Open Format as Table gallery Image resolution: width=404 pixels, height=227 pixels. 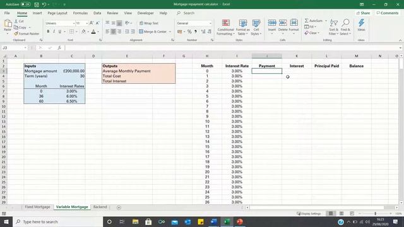(x=242, y=27)
